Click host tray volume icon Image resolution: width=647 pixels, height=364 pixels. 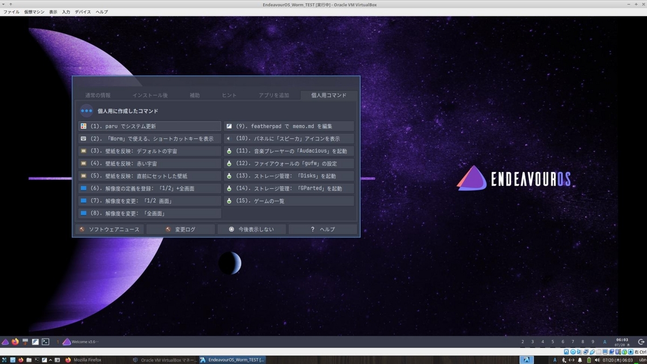[x=597, y=360]
